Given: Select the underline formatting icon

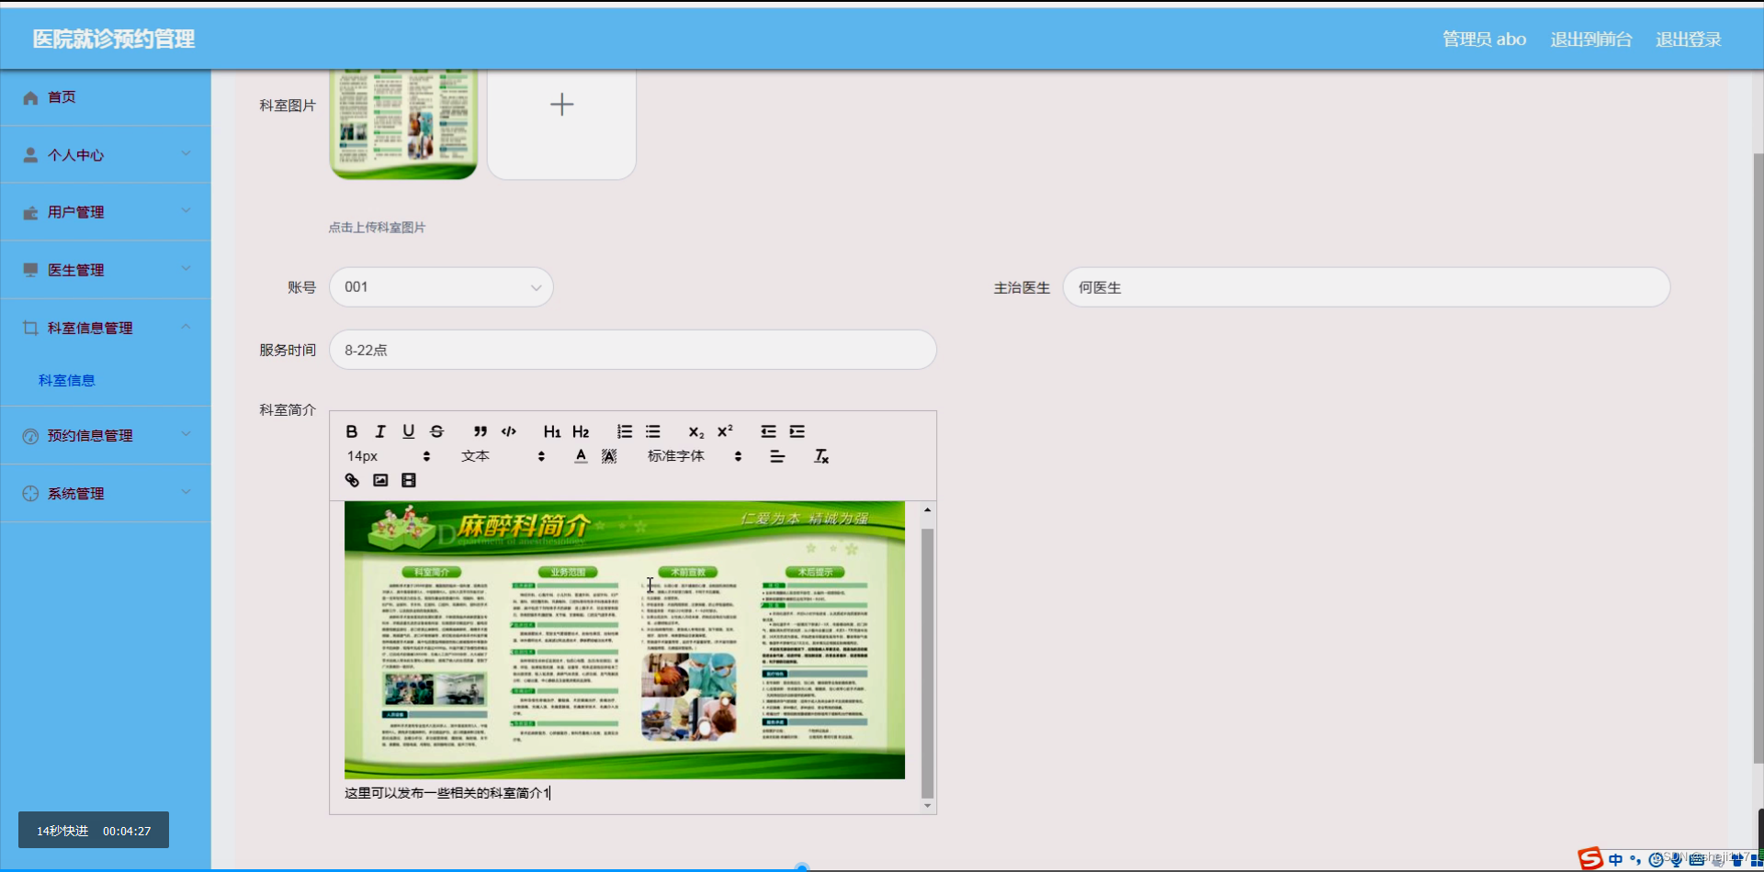Looking at the screenshot, I should (408, 430).
